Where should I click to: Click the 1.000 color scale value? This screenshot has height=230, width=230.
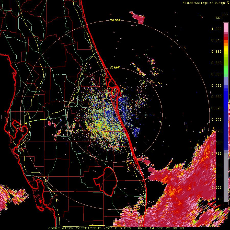216,29
